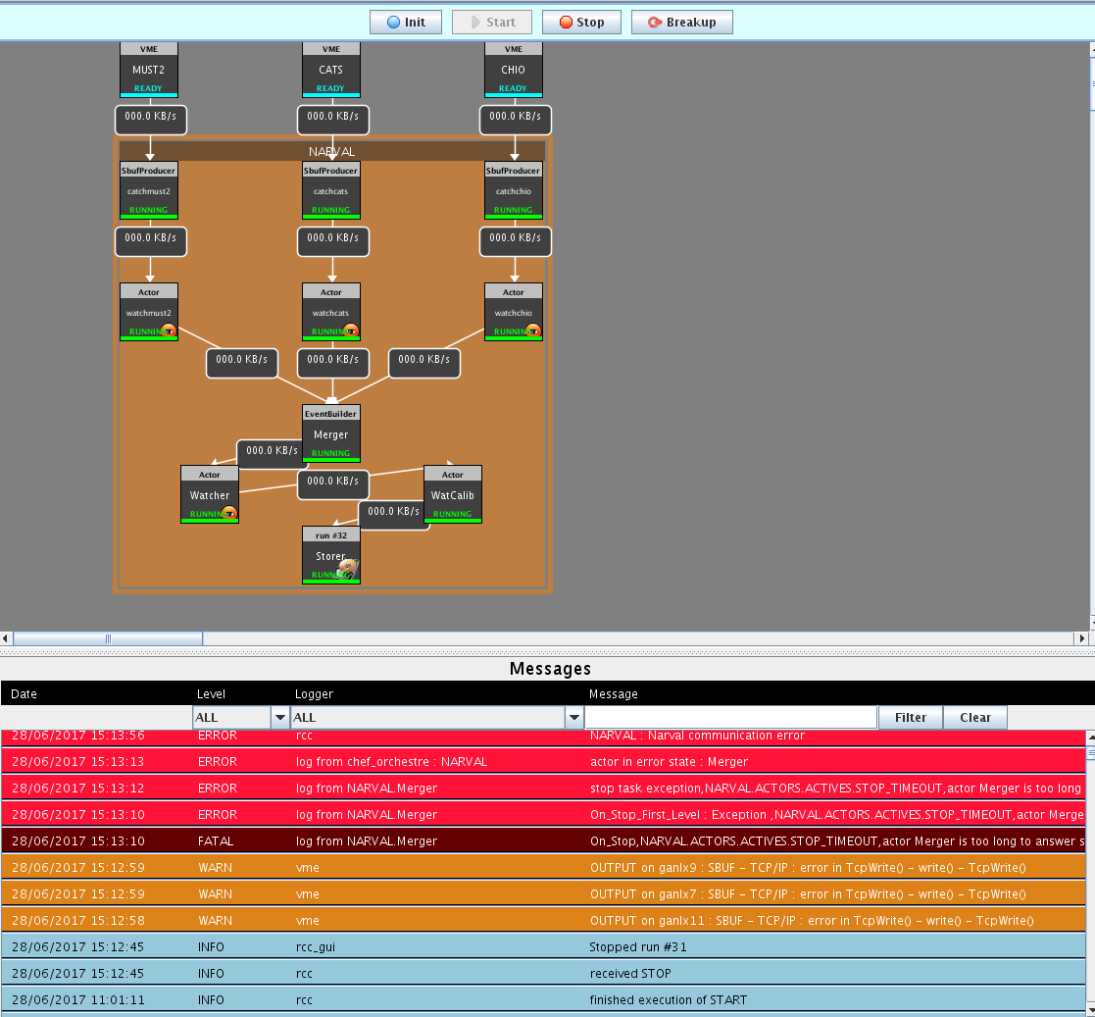Select the On_Stop_First_Level error row

[543, 814]
